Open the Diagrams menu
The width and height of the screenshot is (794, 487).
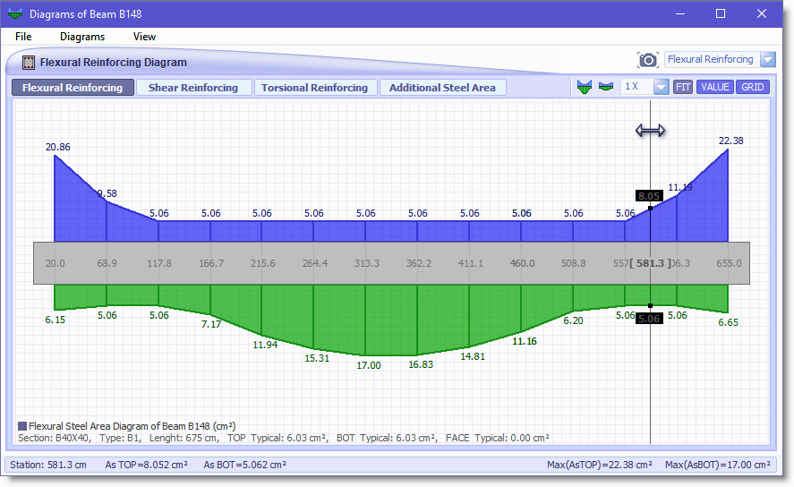(x=82, y=37)
